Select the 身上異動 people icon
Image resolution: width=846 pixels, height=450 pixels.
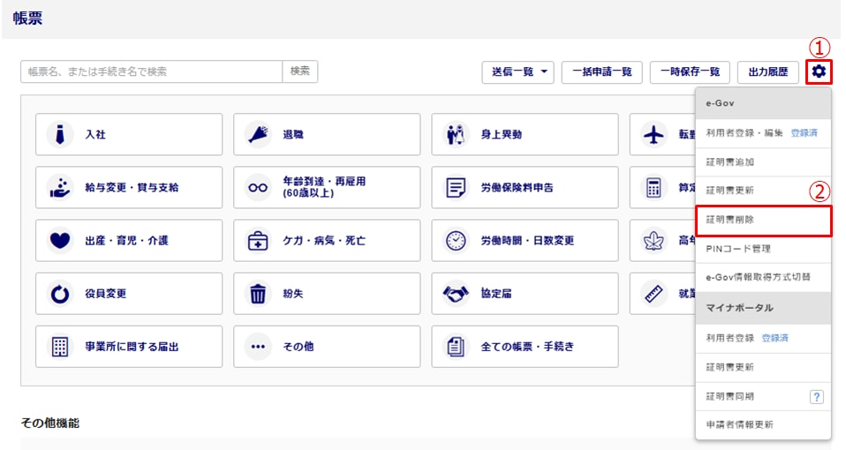(456, 135)
